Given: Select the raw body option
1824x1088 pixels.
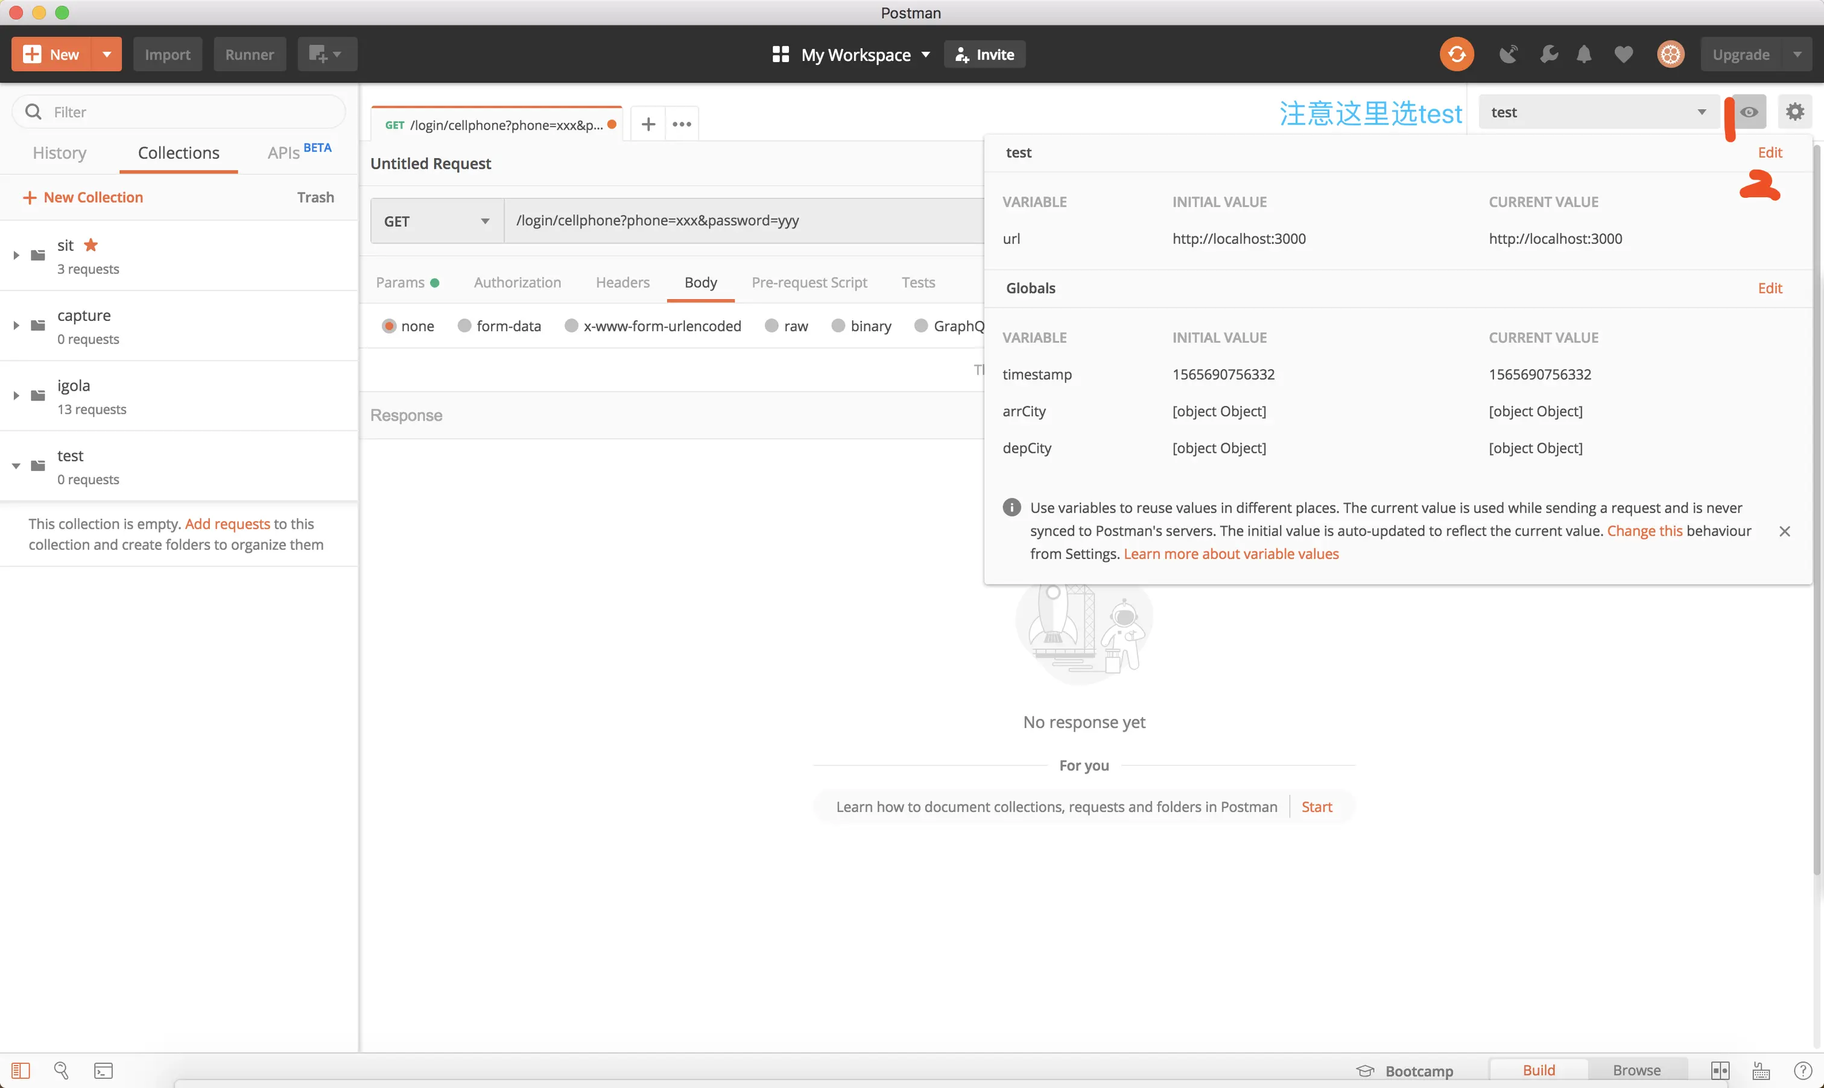Looking at the screenshot, I should click(x=771, y=326).
